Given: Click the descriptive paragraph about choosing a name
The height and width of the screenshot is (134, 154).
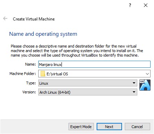Looking at the screenshot, I should (x=77, y=51).
